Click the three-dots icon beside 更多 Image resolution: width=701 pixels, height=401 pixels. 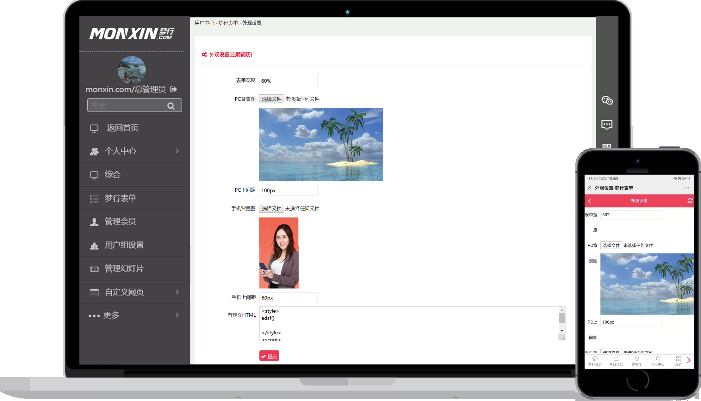pos(94,316)
